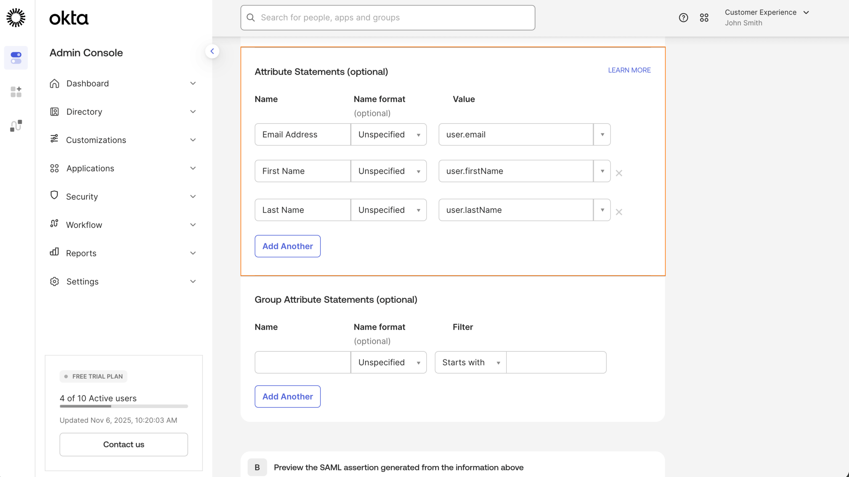Screen dimensions: 849x477
Task: Expand the Settings section in sidebar
Action: [193, 281]
